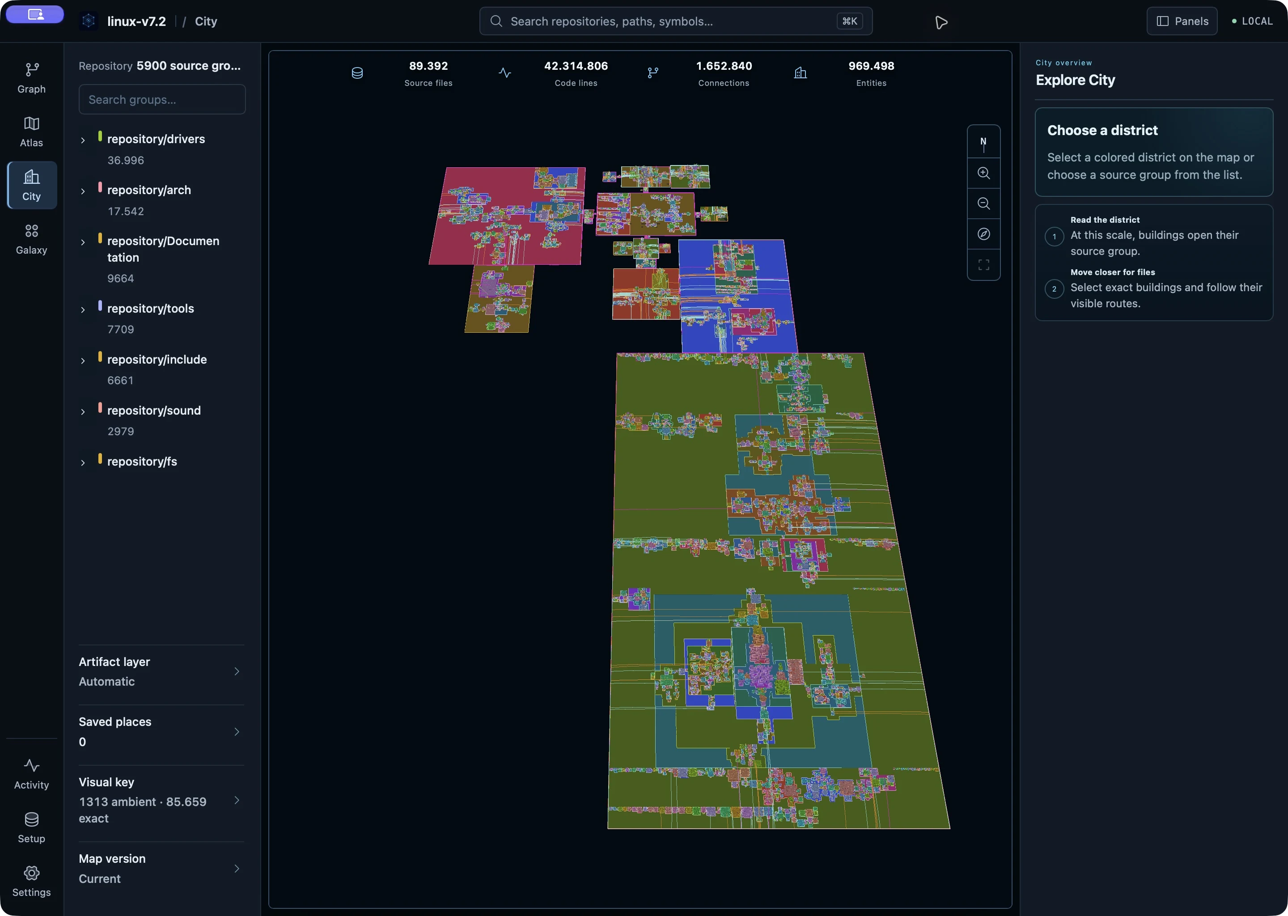Open the Atlas view

pyautogui.click(x=32, y=132)
